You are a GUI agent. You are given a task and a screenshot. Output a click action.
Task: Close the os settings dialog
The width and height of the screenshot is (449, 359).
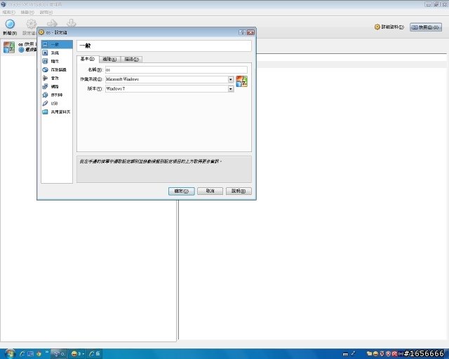[x=250, y=32]
